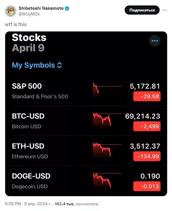Toggle the BTC-USD -2,499 change badge

click(x=147, y=126)
